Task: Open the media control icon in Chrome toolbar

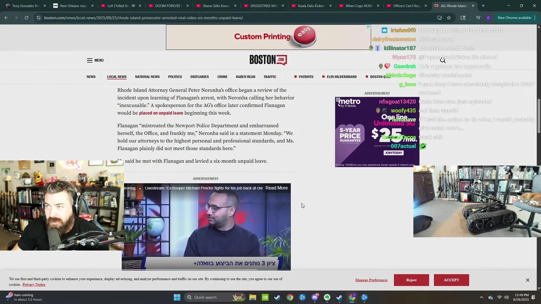Action: pyautogui.click(x=478, y=18)
